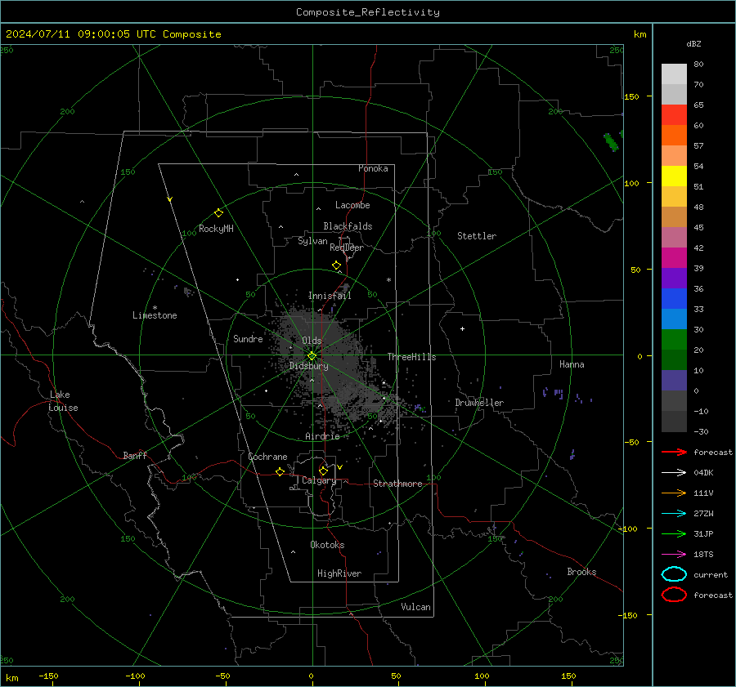Click the yellow diamond marker above Calgary
736x687 pixels.
(x=323, y=471)
